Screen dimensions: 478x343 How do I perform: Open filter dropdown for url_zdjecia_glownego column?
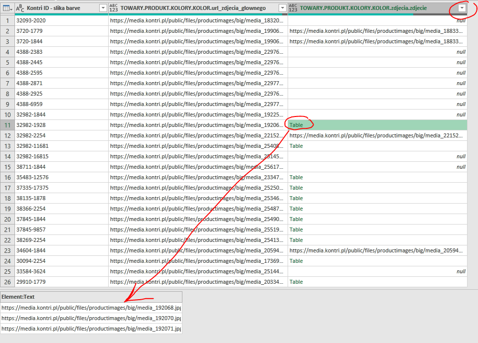pyautogui.click(x=283, y=8)
